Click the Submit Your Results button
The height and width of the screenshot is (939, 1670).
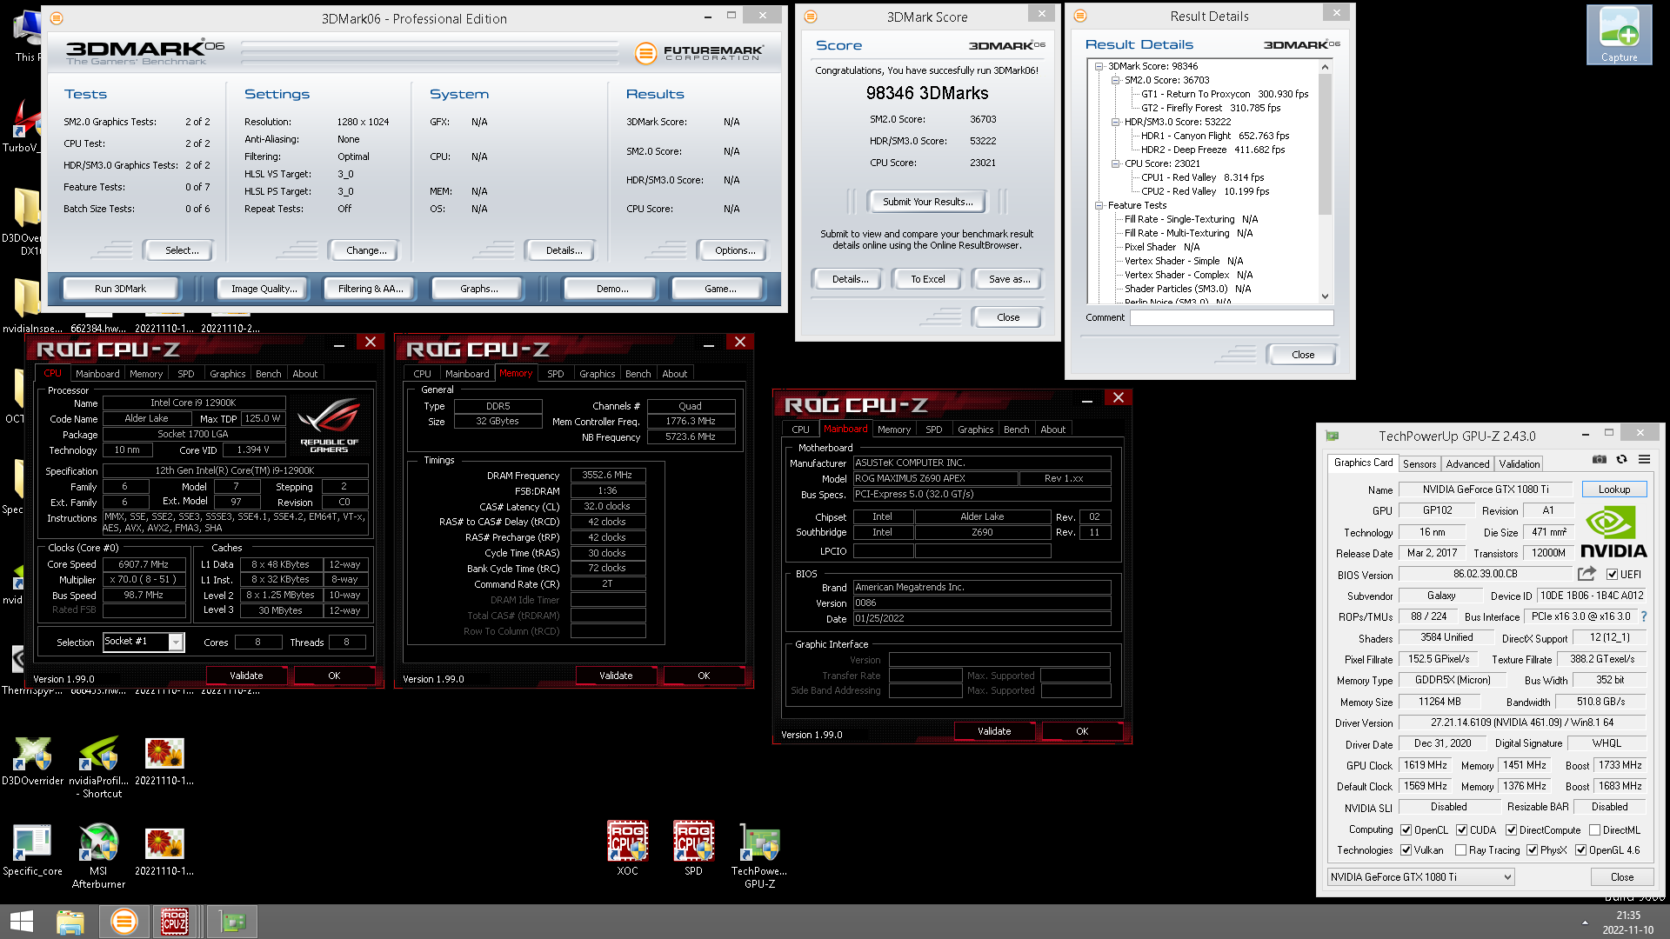point(927,202)
